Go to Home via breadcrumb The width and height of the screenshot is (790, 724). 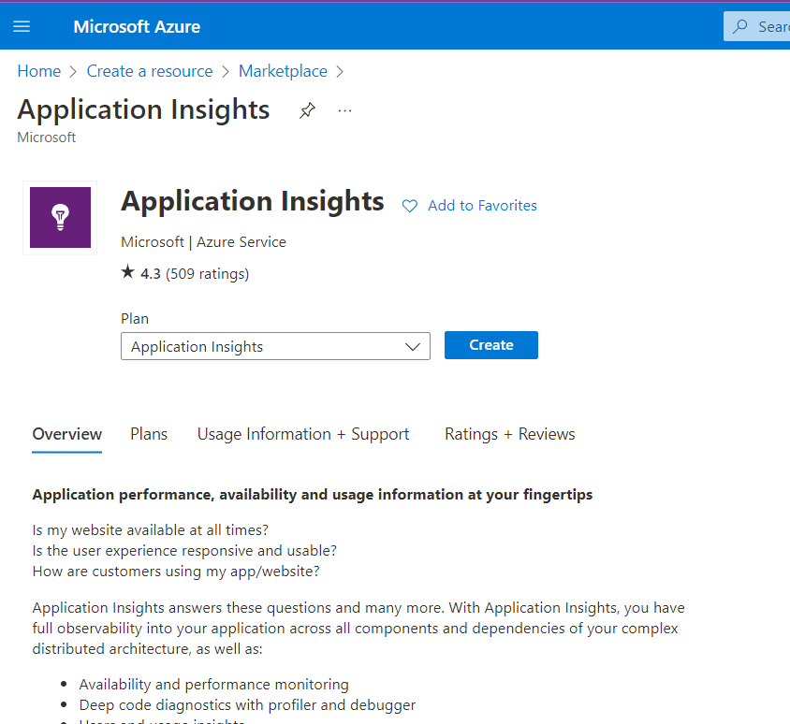click(38, 71)
